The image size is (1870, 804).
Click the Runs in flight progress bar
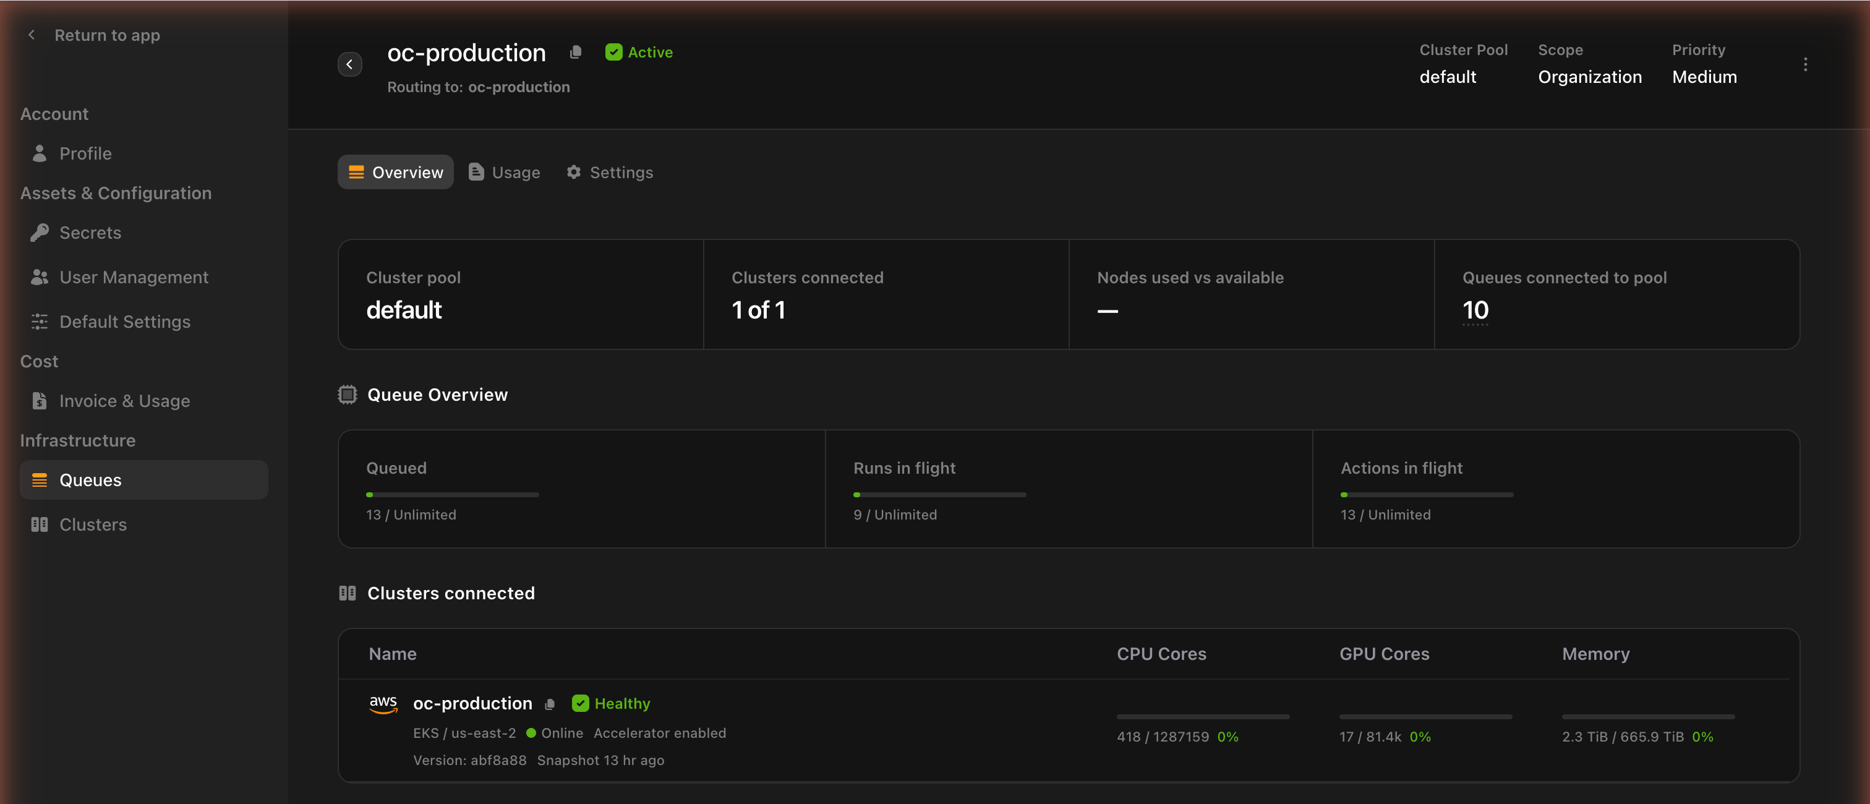939,495
